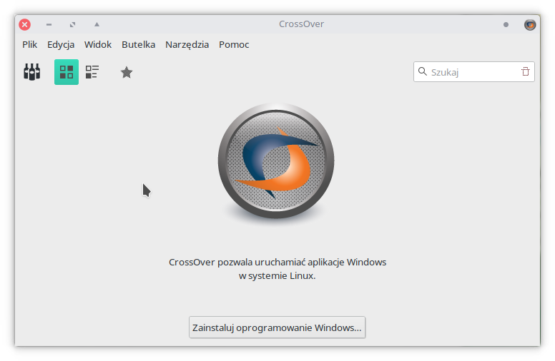This screenshot has height=361, width=555.
Task: Open the Narzędzia menu
Action: coord(187,44)
